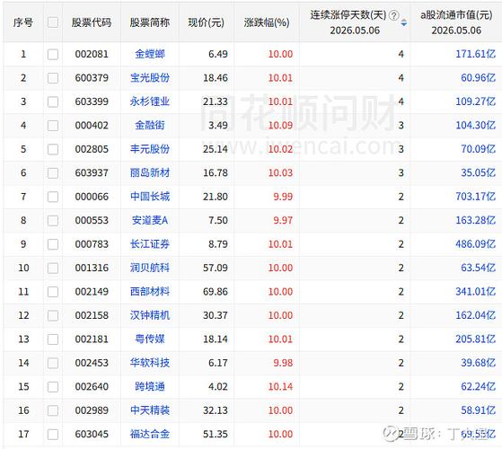Open the 跨境通 stock link

click(150, 387)
